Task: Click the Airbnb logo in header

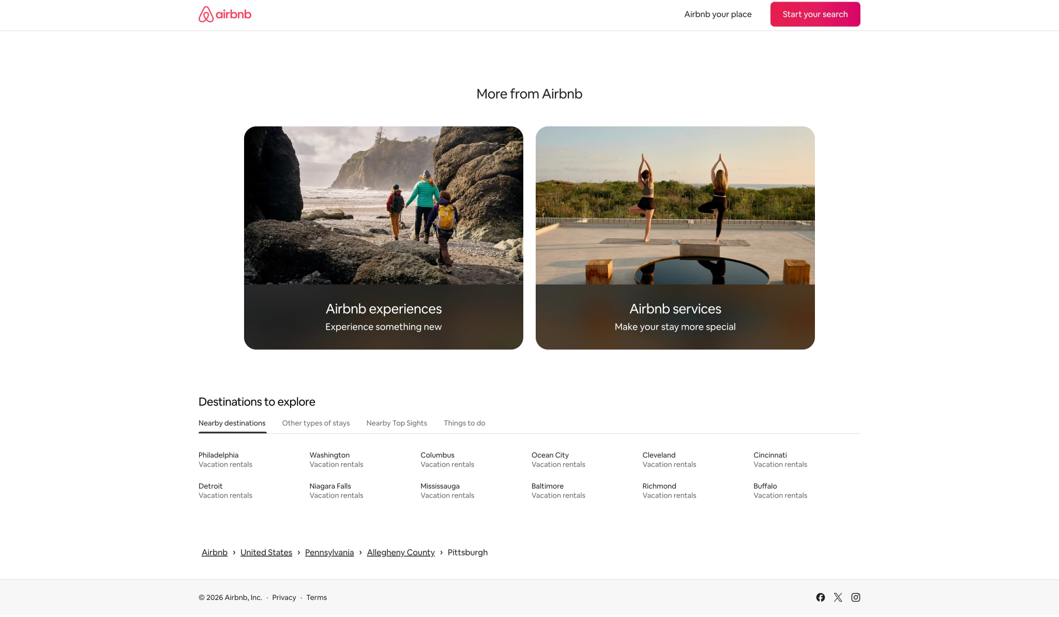Action: (x=225, y=14)
